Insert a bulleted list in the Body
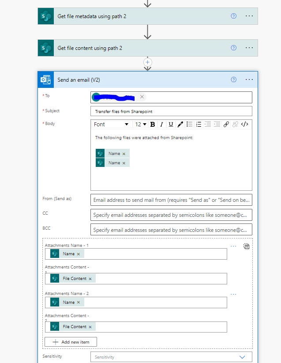Viewport: 281px width, 363px height. click(189, 125)
